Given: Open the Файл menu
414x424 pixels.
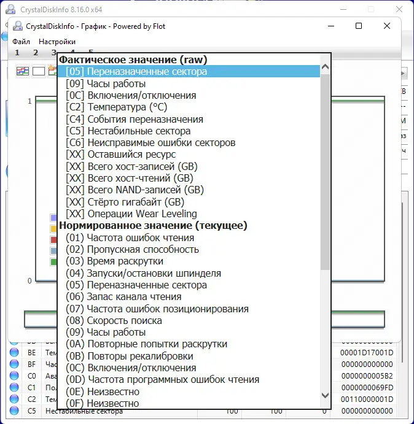Looking at the screenshot, I should point(21,42).
